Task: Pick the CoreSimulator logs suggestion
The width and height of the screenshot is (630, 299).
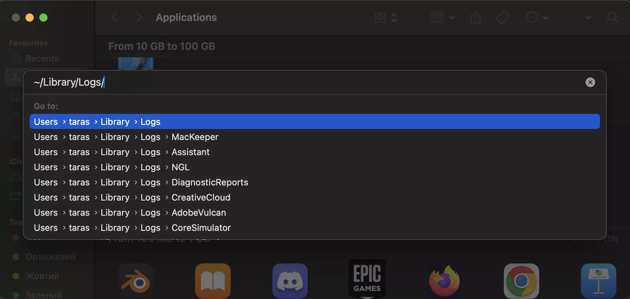Action: tap(201, 228)
